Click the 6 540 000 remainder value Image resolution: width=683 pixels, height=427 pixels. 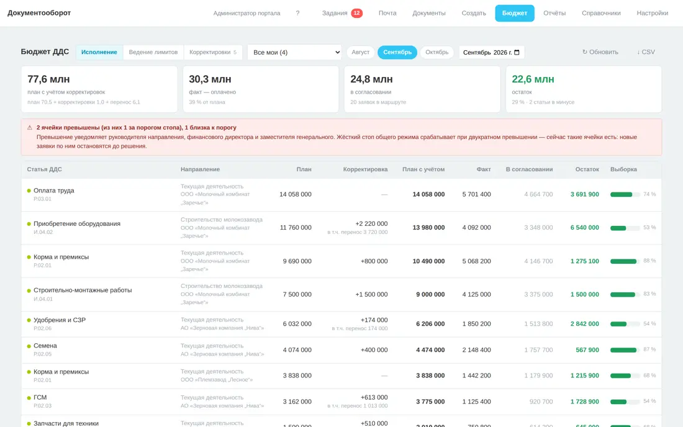point(584,228)
